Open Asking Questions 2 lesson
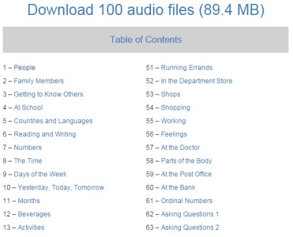This screenshot has width=293, height=237. click(190, 227)
